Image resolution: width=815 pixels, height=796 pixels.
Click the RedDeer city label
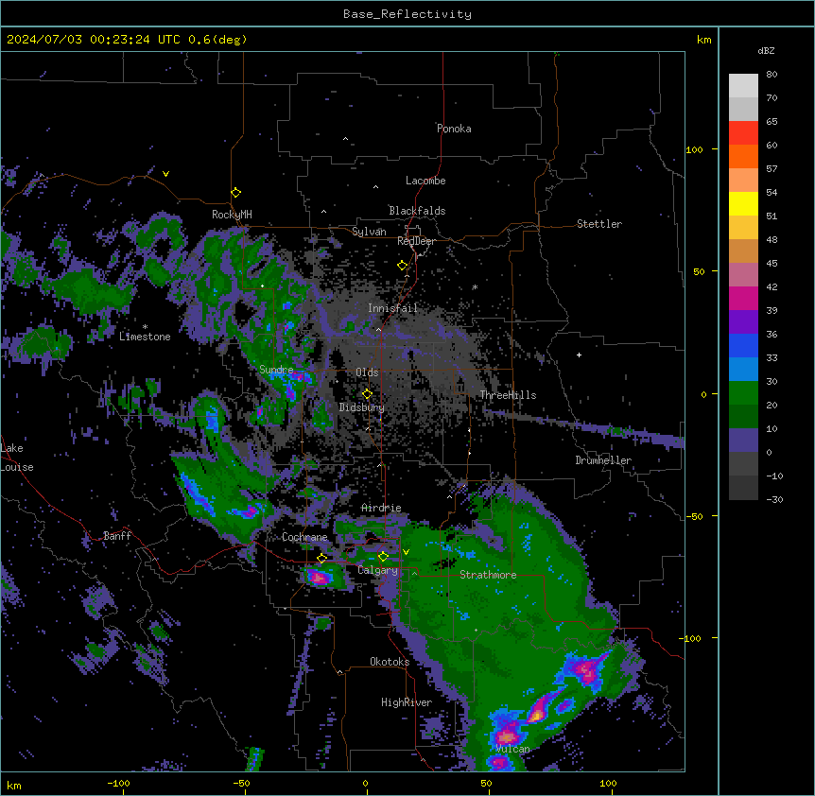[x=416, y=241]
